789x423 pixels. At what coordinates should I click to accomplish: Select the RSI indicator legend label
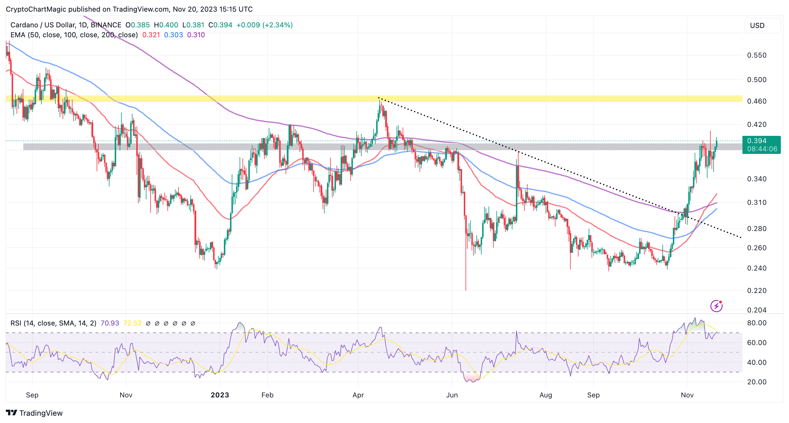53,323
